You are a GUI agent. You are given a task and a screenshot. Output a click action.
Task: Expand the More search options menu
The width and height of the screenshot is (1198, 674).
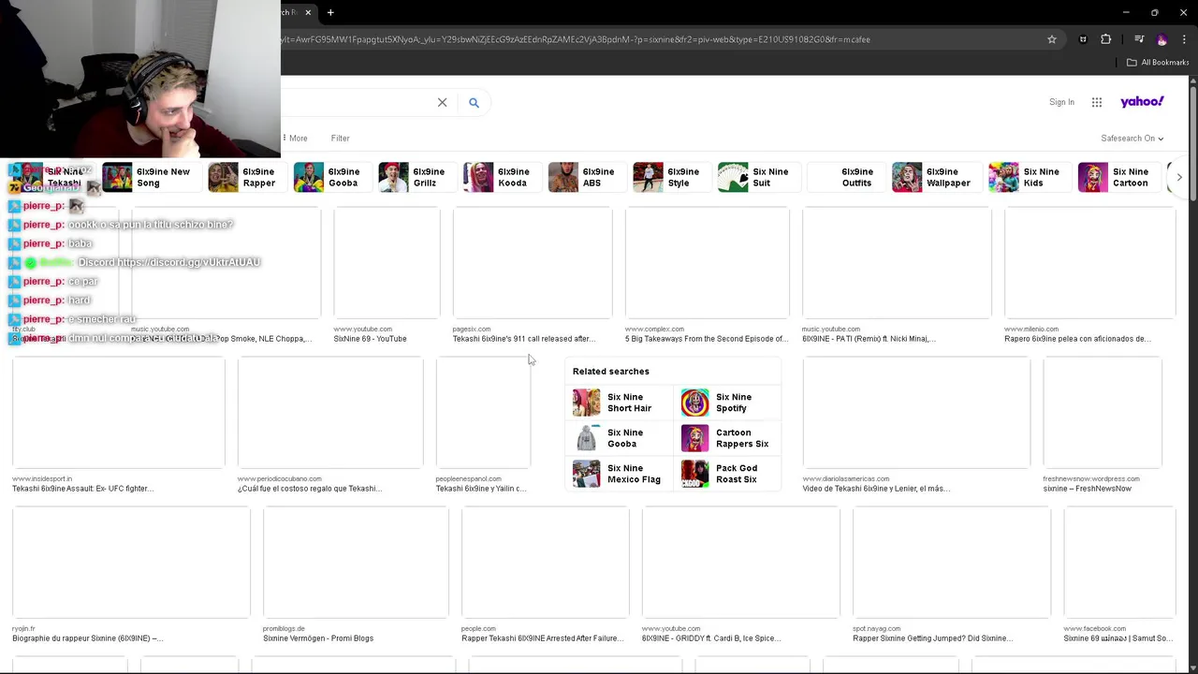(x=295, y=139)
